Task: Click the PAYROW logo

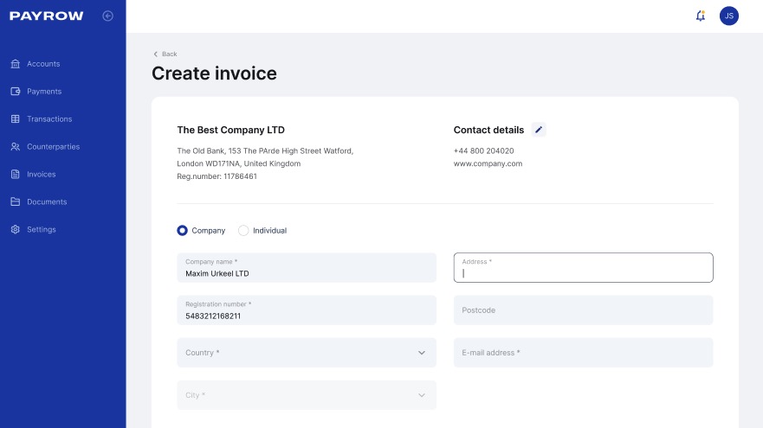Action: [x=47, y=16]
